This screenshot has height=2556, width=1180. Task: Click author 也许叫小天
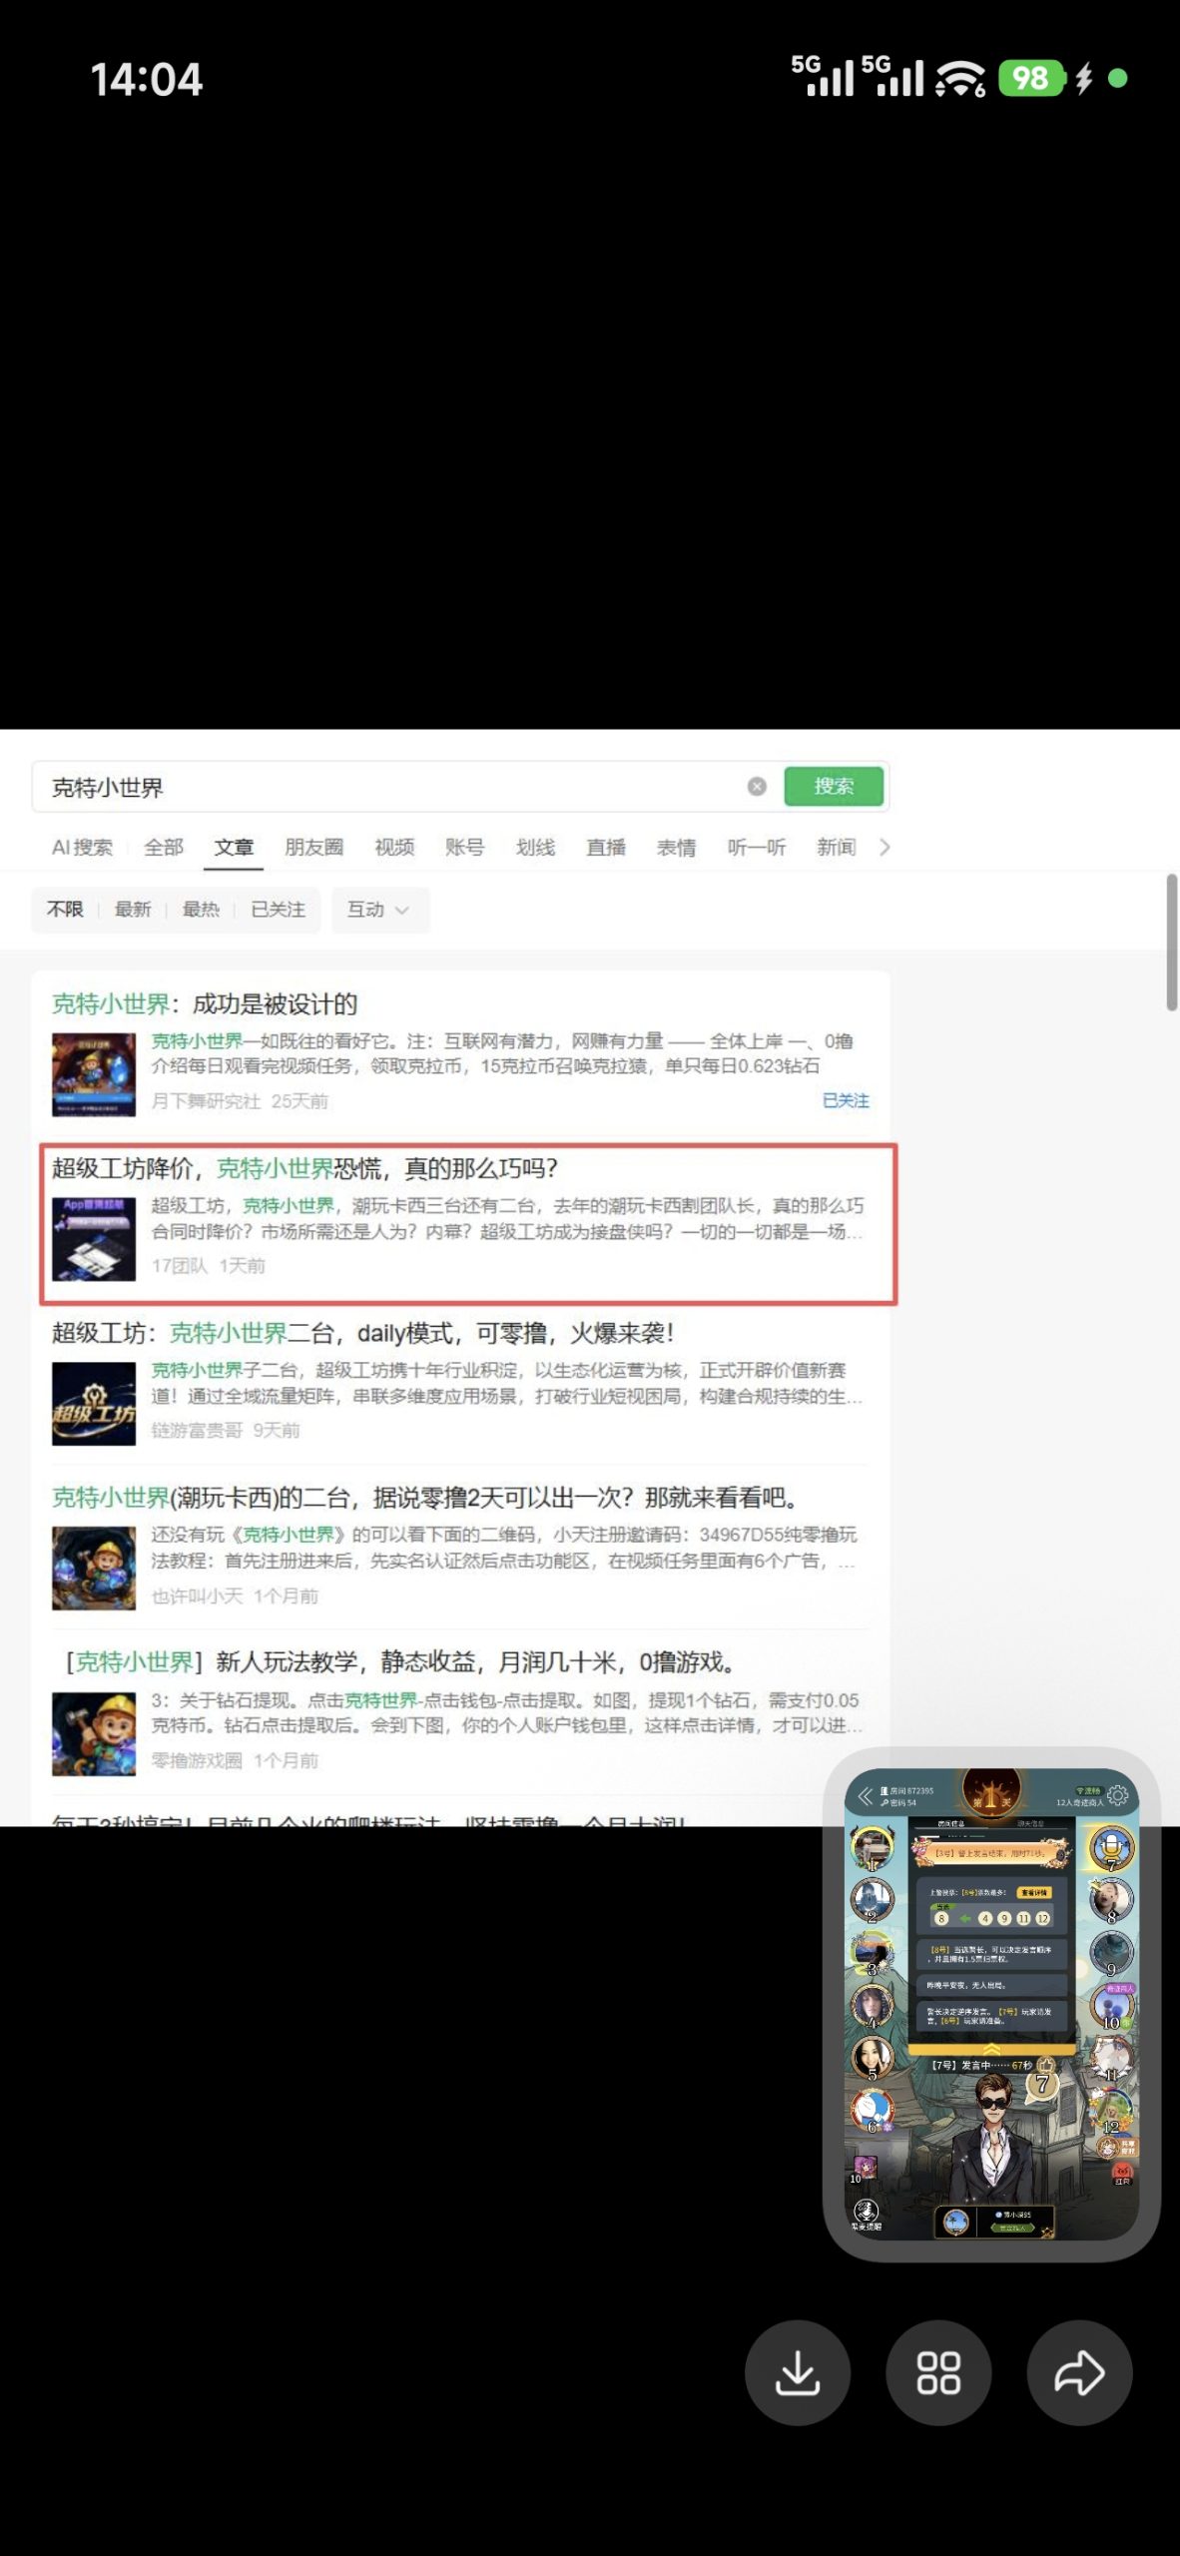[x=197, y=1597]
